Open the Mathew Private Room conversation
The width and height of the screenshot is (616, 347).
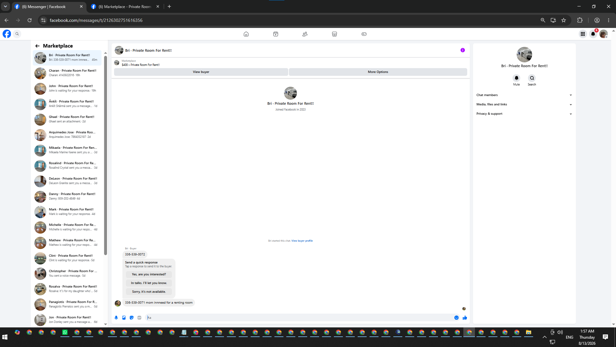(x=67, y=243)
